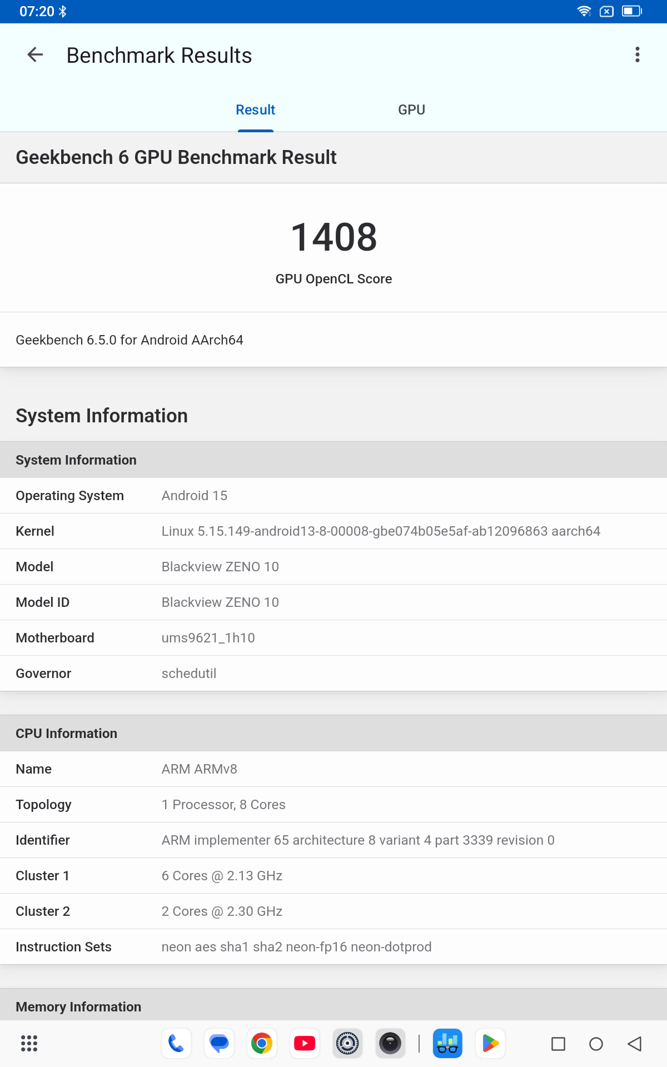The height and width of the screenshot is (1067, 667).
Task: Select the Result tab
Action: 255,110
